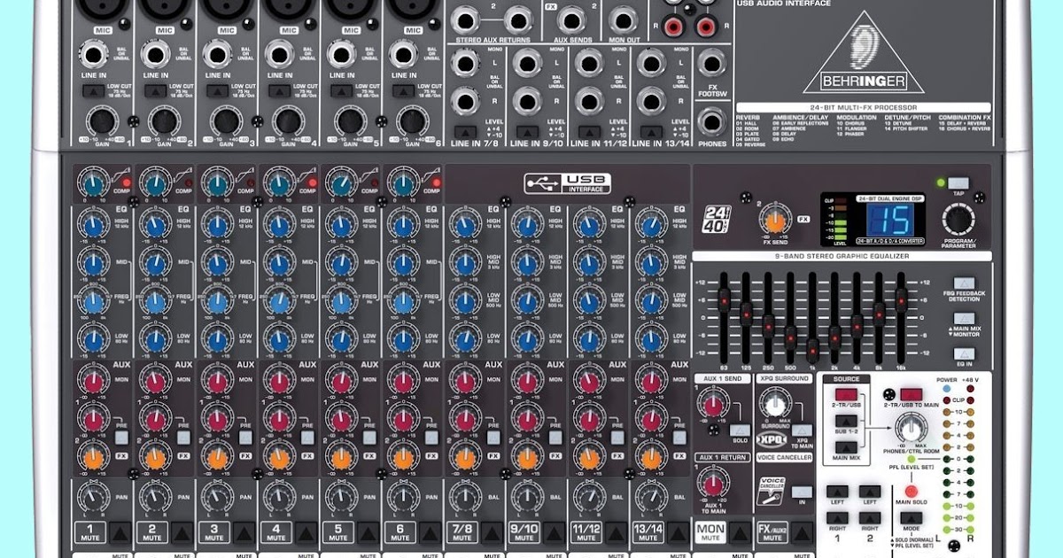Mute channel 2

[183, 532]
